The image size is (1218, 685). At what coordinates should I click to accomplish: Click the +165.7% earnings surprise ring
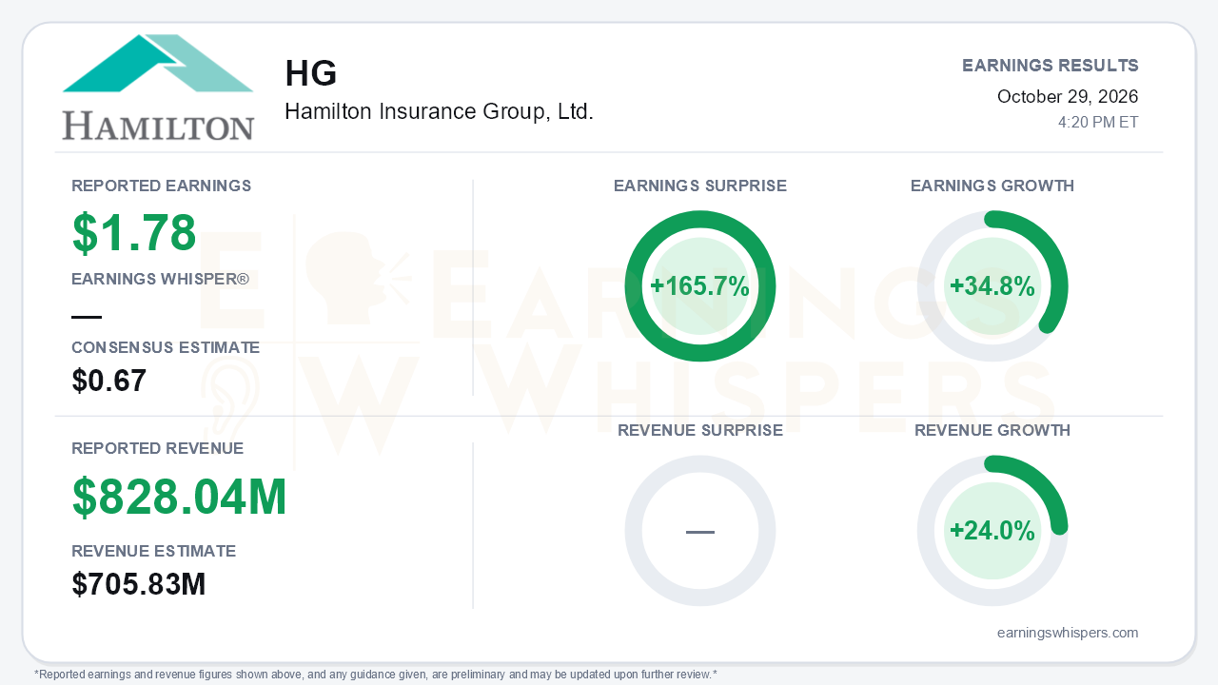point(700,286)
